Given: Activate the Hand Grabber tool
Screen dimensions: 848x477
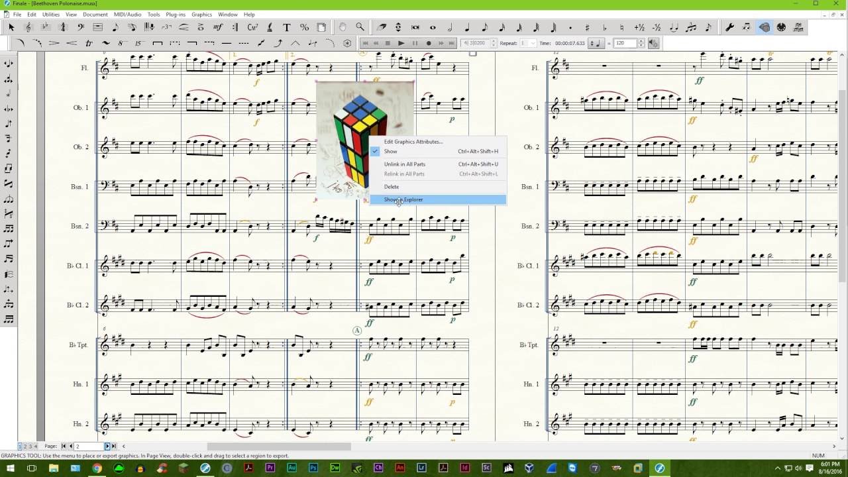Looking at the screenshot, I should pyautogui.click(x=343, y=27).
